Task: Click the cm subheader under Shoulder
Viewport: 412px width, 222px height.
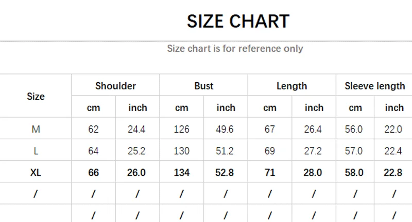Action: [x=93, y=107]
